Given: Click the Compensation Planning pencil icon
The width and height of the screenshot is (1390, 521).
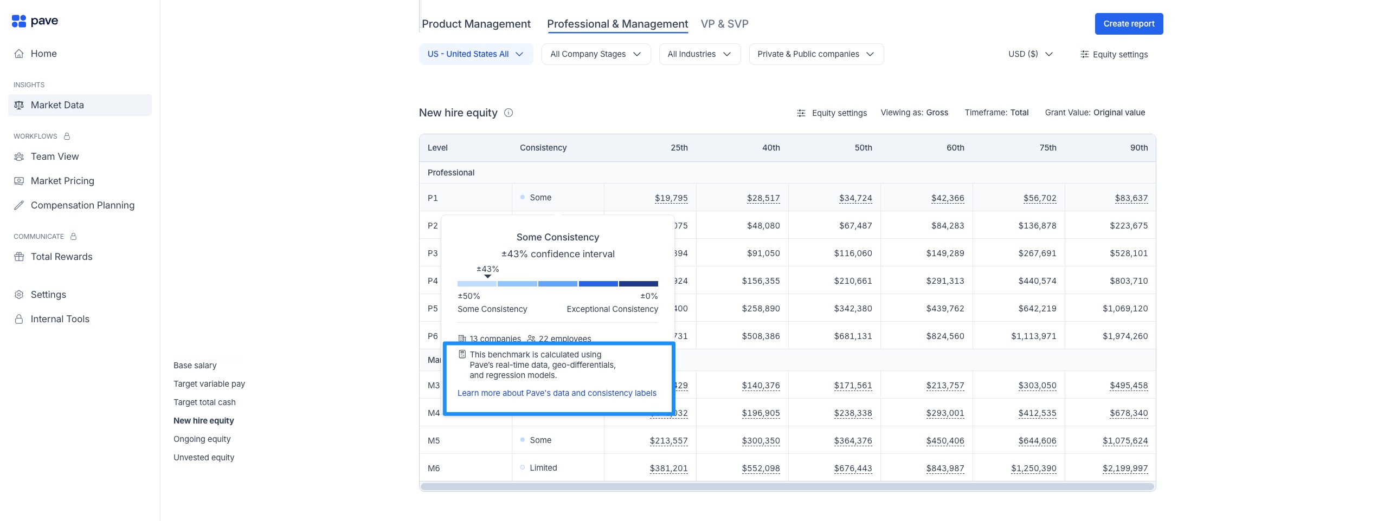Looking at the screenshot, I should click(x=19, y=205).
